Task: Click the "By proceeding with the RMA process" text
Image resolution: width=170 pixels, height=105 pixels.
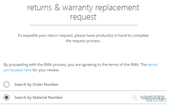Action: tap(35, 65)
